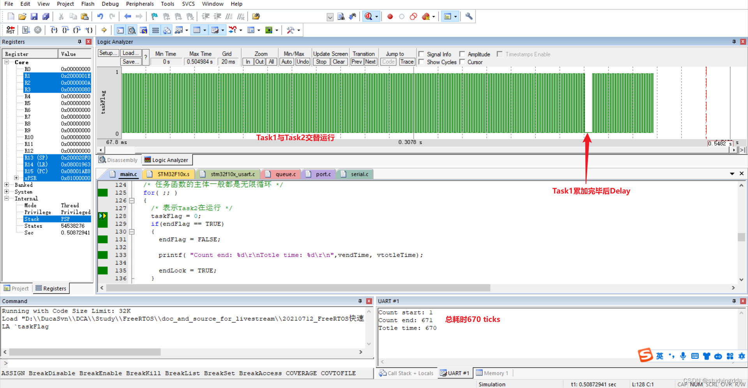The width and height of the screenshot is (748, 388).
Task: Navigate backward with the blue left arrow
Action: (x=127, y=16)
